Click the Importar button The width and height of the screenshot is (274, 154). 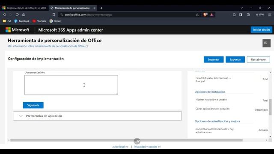click(x=214, y=59)
